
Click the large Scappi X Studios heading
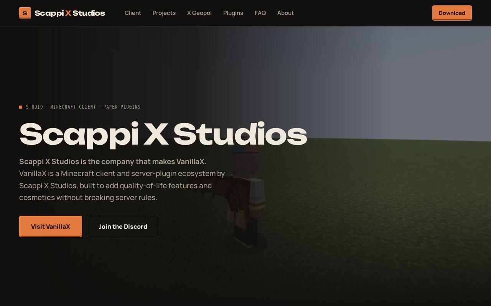coord(163,135)
